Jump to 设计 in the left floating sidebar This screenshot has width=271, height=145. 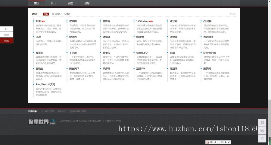click(x=7, y=29)
